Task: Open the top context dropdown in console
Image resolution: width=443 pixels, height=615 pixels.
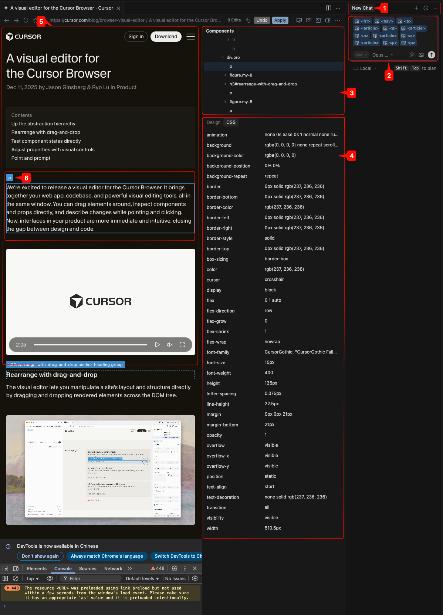Action: coord(33,578)
